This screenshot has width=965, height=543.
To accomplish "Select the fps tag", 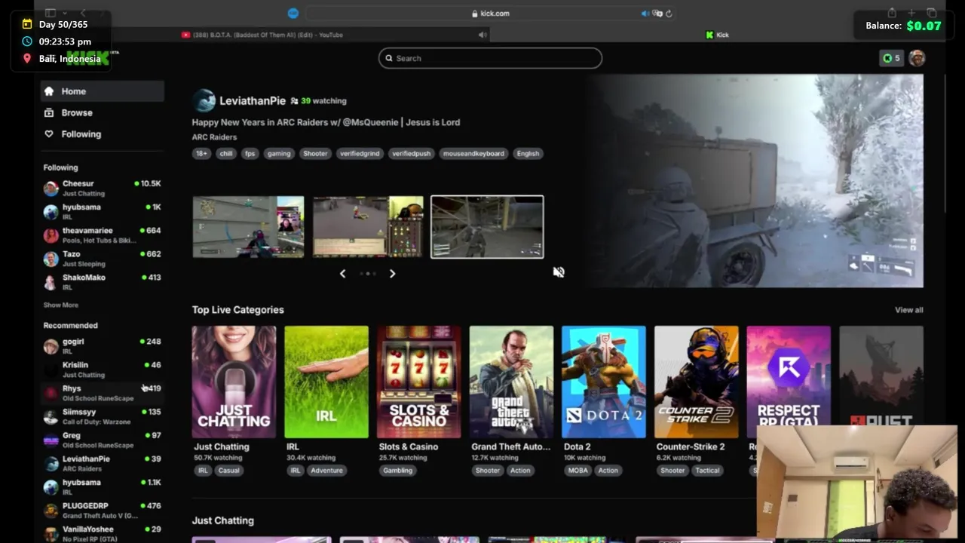I will pyautogui.click(x=250, y=153).
